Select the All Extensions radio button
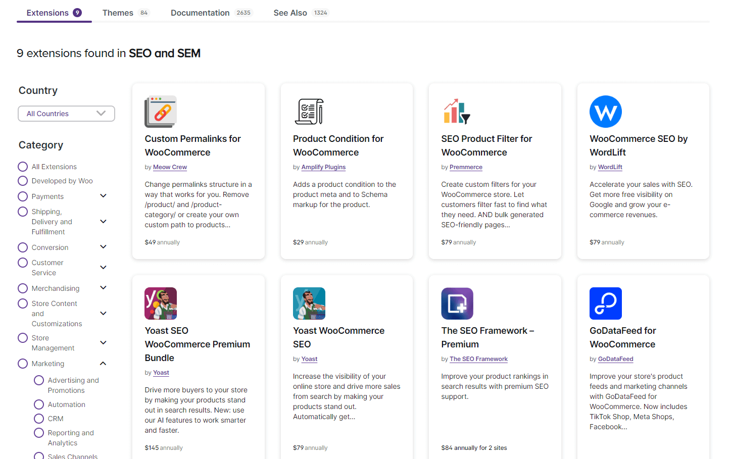 (23, 167)
